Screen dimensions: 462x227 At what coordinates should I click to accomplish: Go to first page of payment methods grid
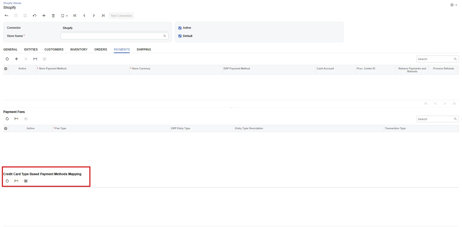[x=426, y=104]
